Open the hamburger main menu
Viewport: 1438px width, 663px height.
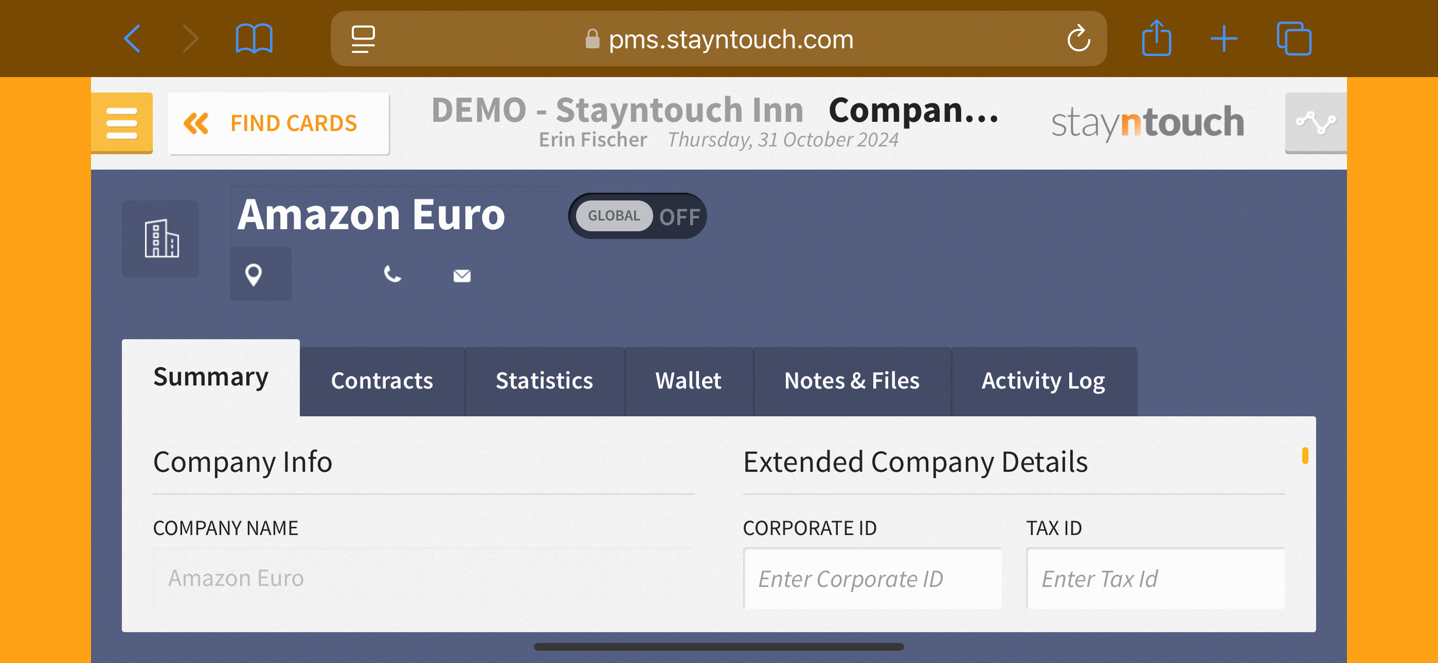tap(122, 123)
